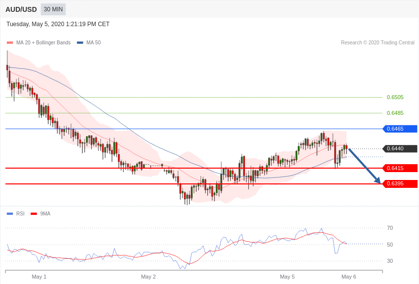Viewport: 419px width, 284px height.
Task: Click the MA 50 legend label
Action: (93, 43)
